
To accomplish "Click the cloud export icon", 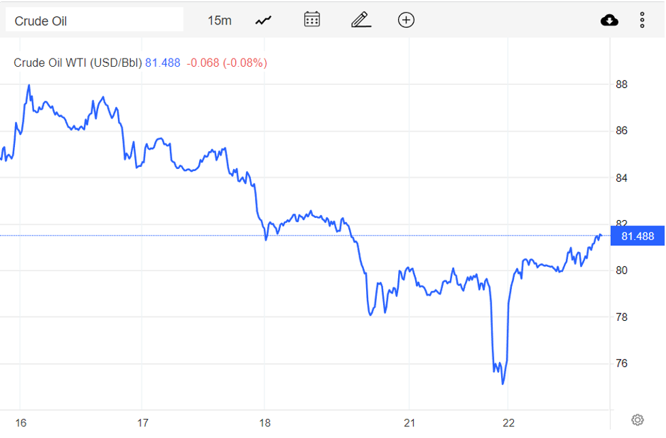I will (609, 20).
